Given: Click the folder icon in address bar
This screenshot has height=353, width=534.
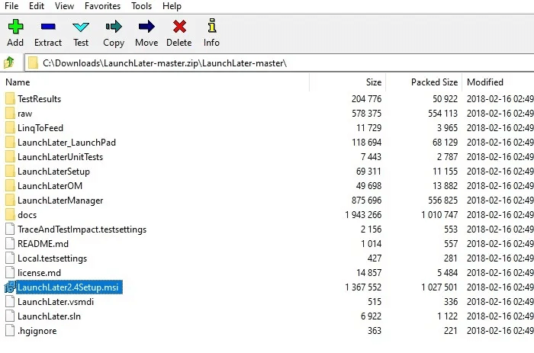Looking at the screenshot, I should point(33,63).
